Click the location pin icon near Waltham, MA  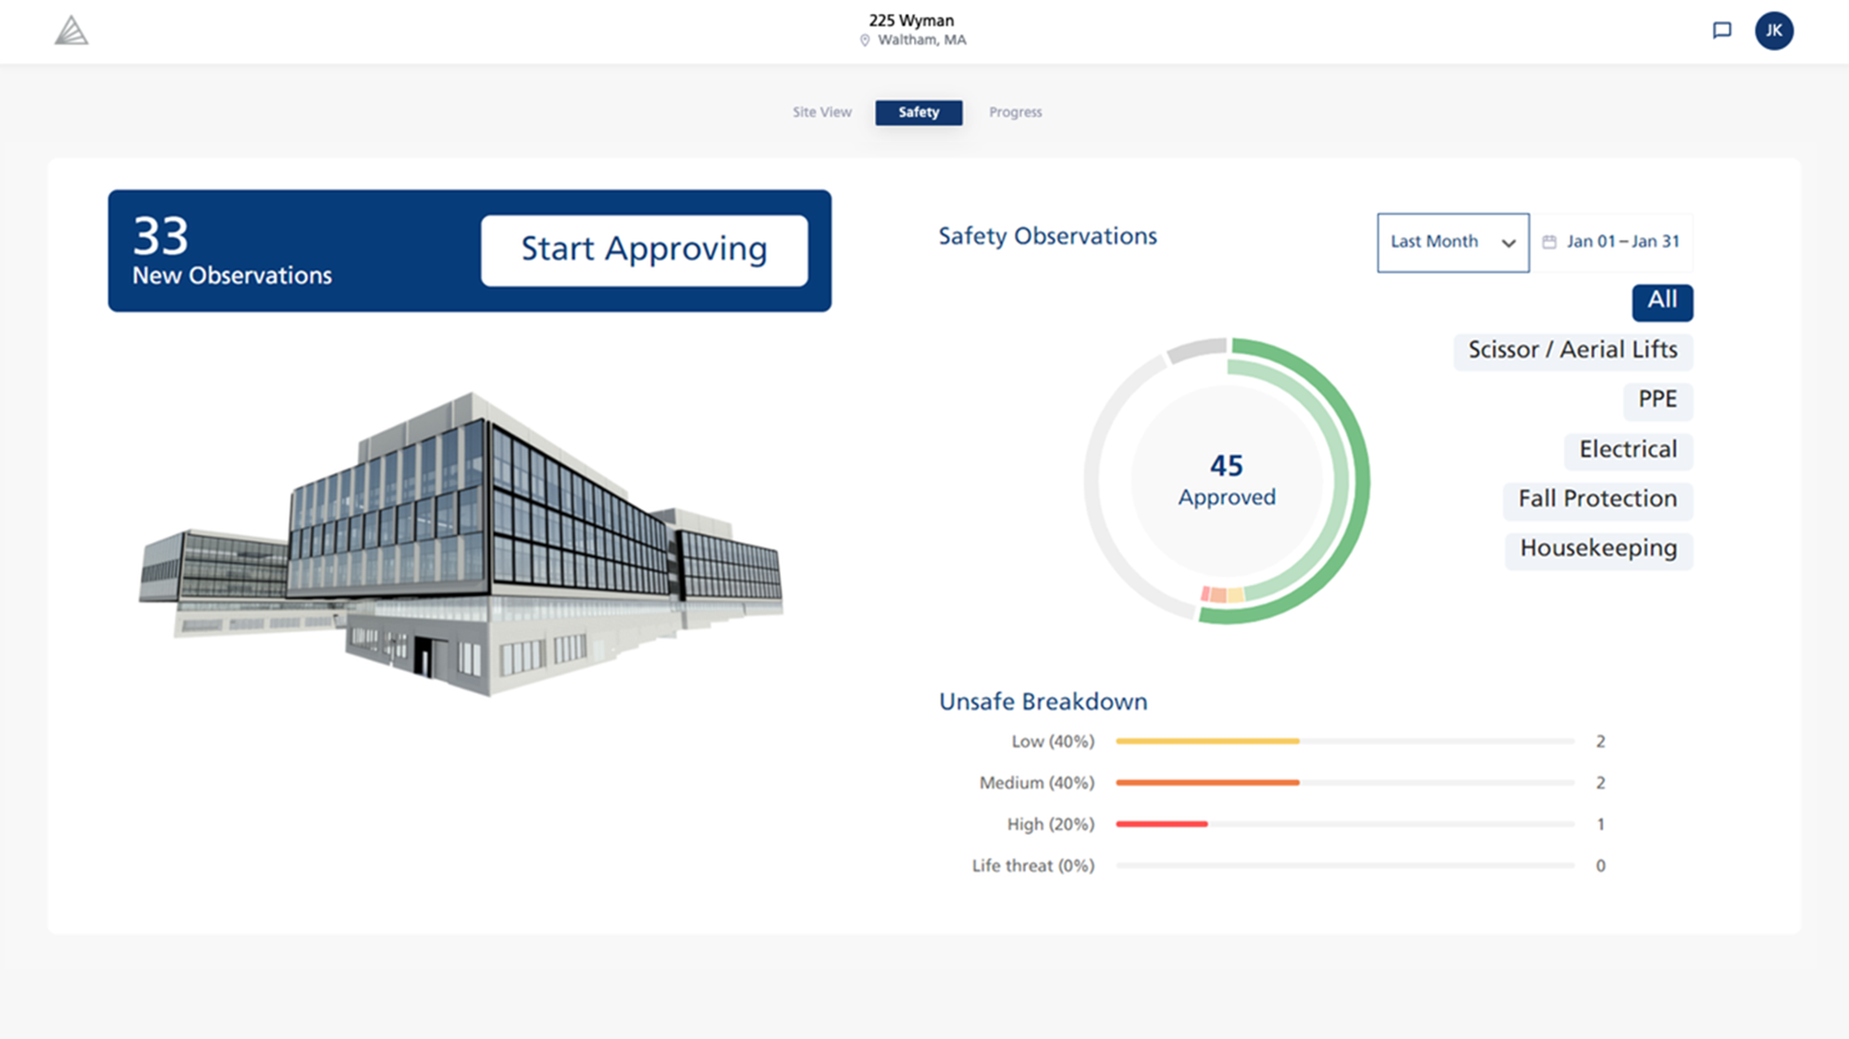(x=865, y=40)
